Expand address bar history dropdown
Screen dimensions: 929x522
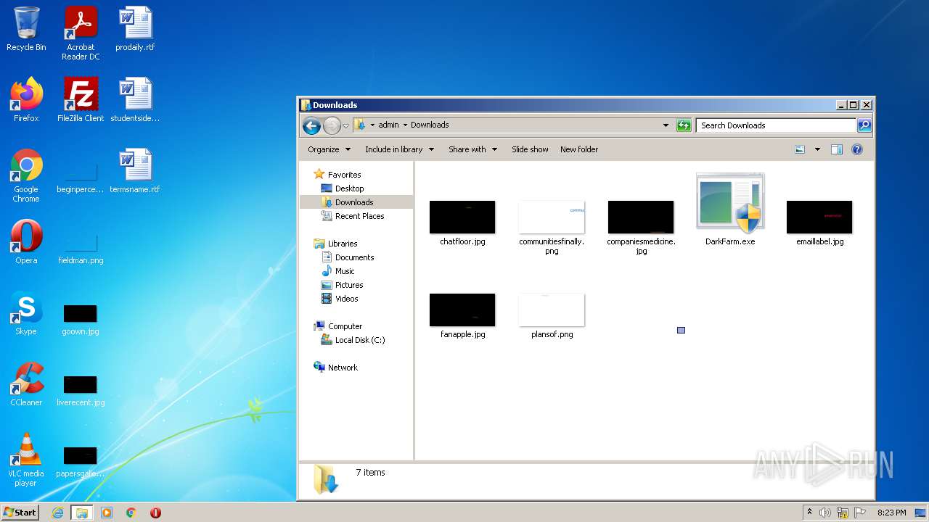pyautogui.click(x=666, y=125)
